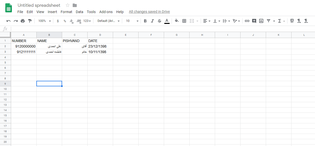
Task: Open the Edit menu
Action: (30, 12)
